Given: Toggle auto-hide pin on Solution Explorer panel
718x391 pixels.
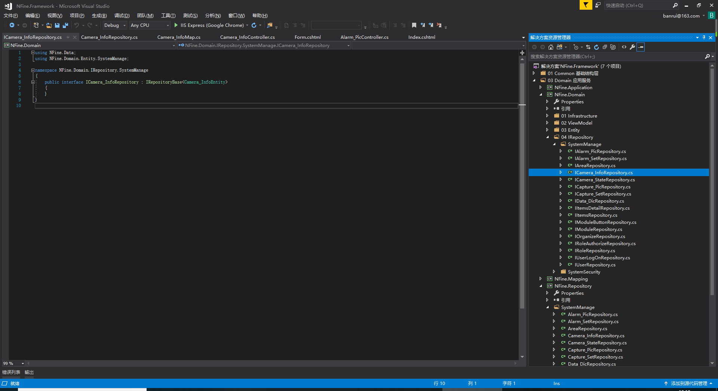Looking at the screenshot, I should [704, 37].
